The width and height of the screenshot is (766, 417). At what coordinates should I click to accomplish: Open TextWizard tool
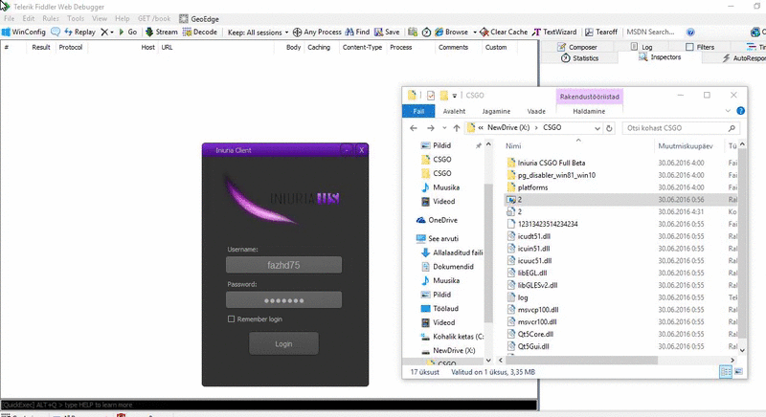click(x=554, y=32)
